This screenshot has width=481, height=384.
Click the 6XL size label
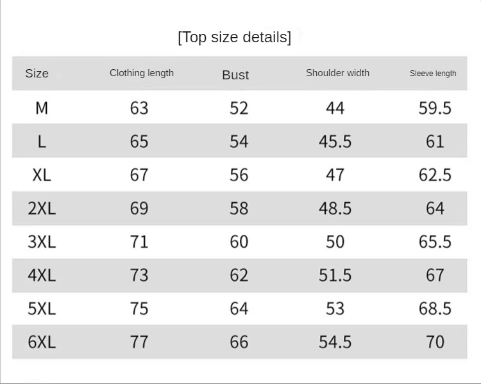pos(42,342)
